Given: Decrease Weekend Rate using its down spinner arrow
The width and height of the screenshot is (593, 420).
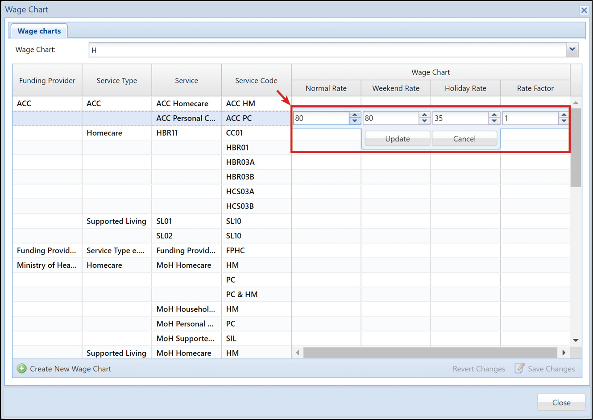Looking at the screenshot, I should point(424,121).
